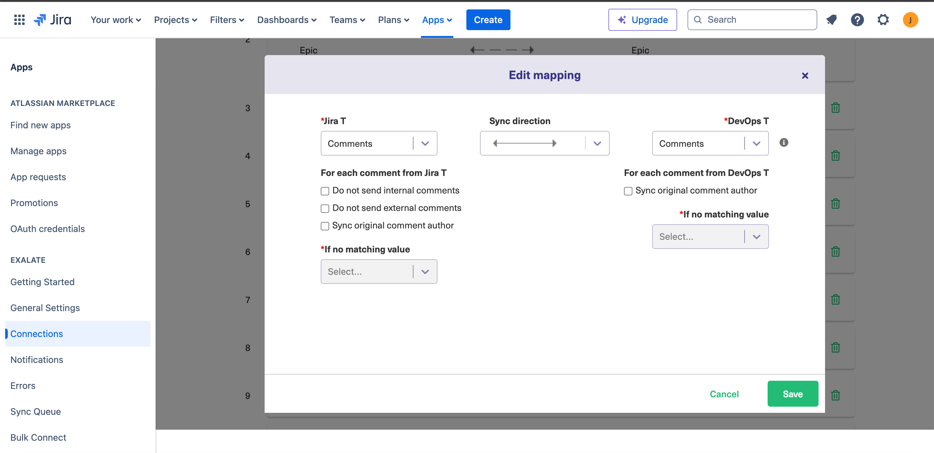Open Find new apps in sidebar
934x453 pixels.
pos(41,125)
